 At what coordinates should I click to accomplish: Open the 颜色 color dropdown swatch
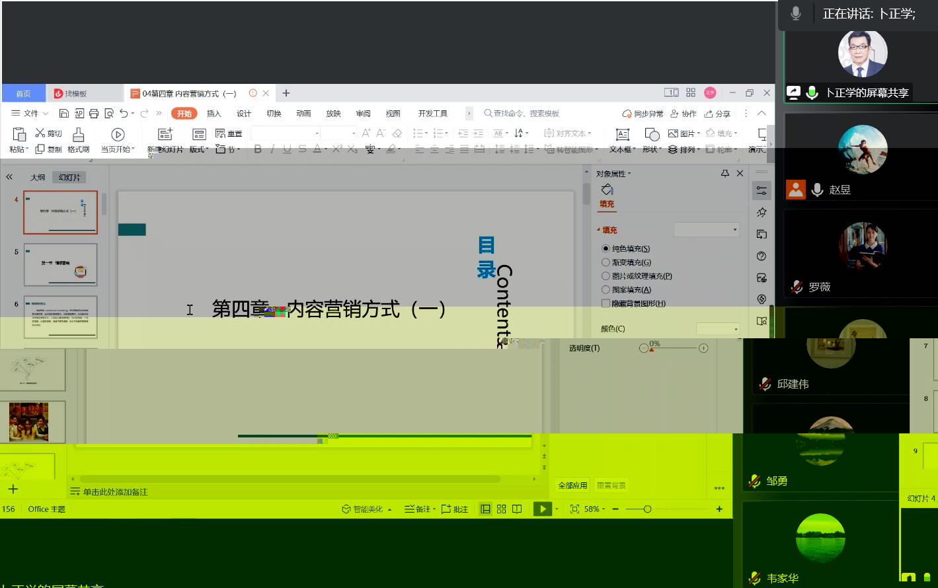(718, 328)
